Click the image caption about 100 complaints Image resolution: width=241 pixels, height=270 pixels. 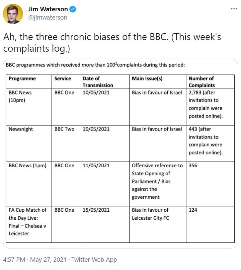[95, 65]
